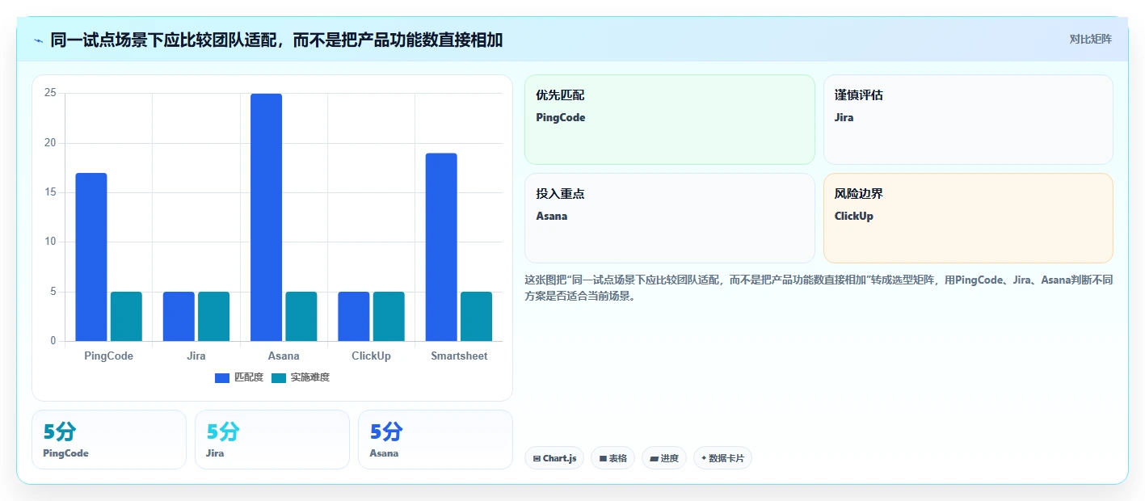This screenshot has height=501, width=1145.
Task: Open the 优先匹配 PingCode card
Action: point(670,120)
